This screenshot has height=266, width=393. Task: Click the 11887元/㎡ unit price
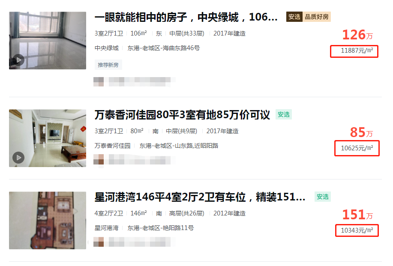(x=357, y=51)
